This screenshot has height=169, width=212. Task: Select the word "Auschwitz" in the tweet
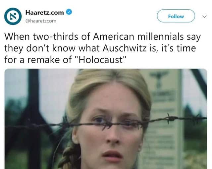coord(125,48)
